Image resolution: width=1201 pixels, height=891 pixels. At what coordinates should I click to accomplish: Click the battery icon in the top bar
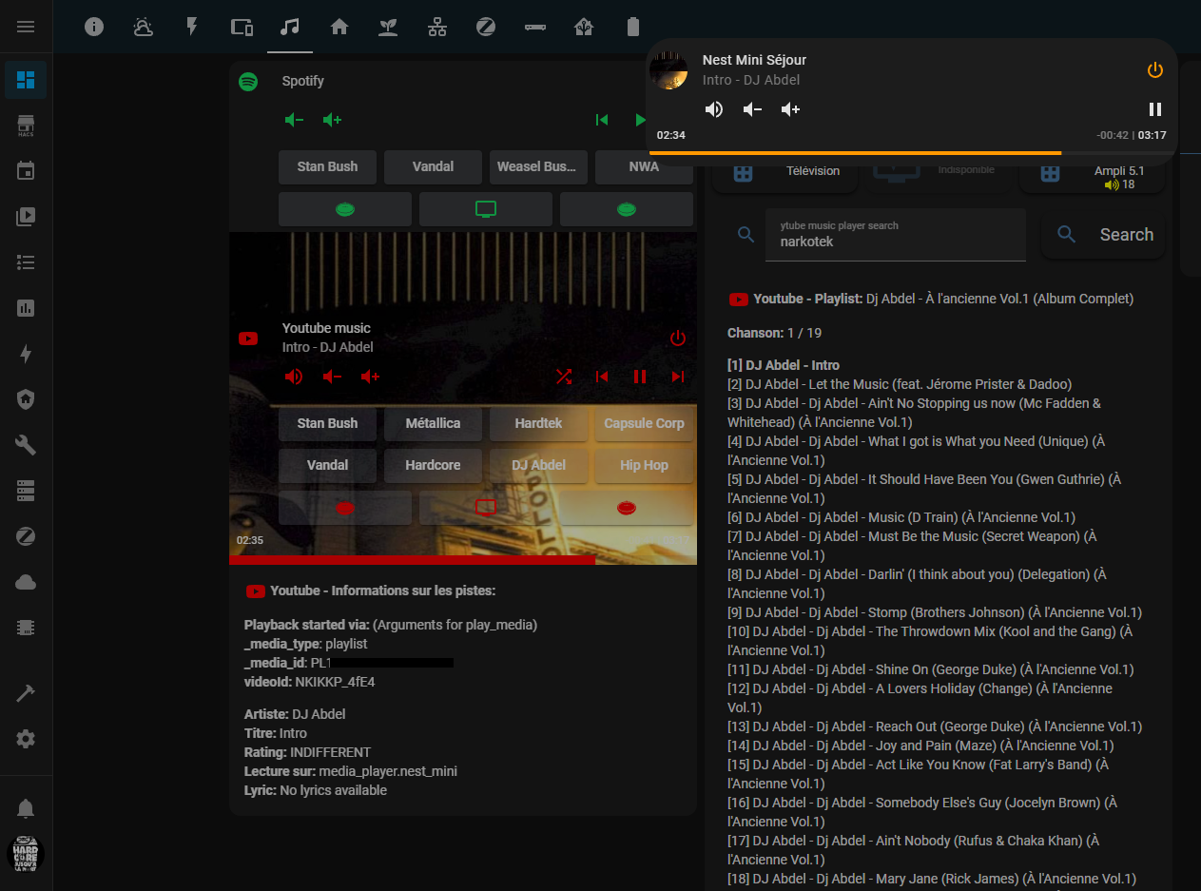pos(632,27)
